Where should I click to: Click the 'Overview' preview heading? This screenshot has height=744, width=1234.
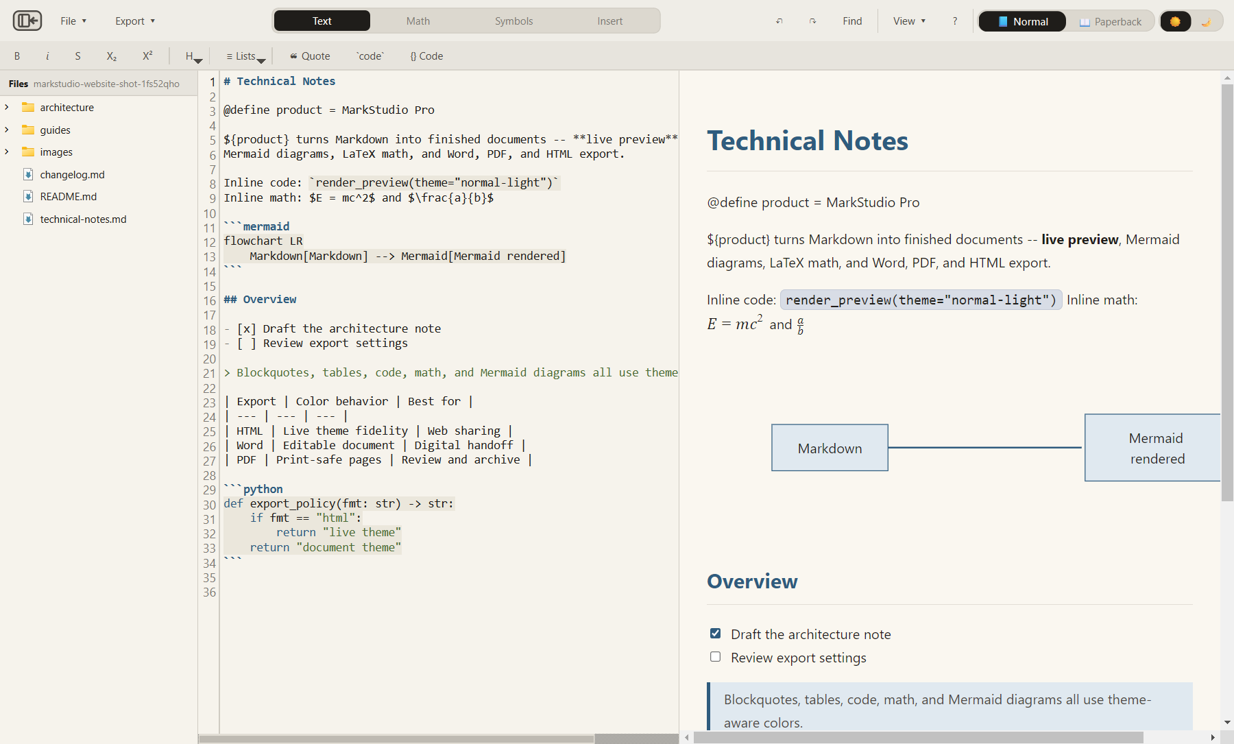click(752, 581)
